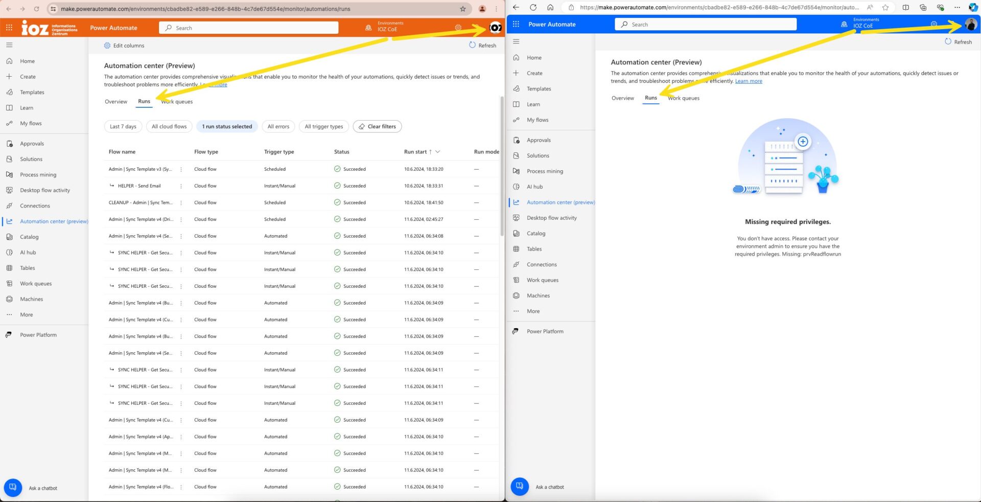This screenshot has width=981, height=502.
Task: Collapse right window navigation hamburger menu
Action: pos(516,41)
